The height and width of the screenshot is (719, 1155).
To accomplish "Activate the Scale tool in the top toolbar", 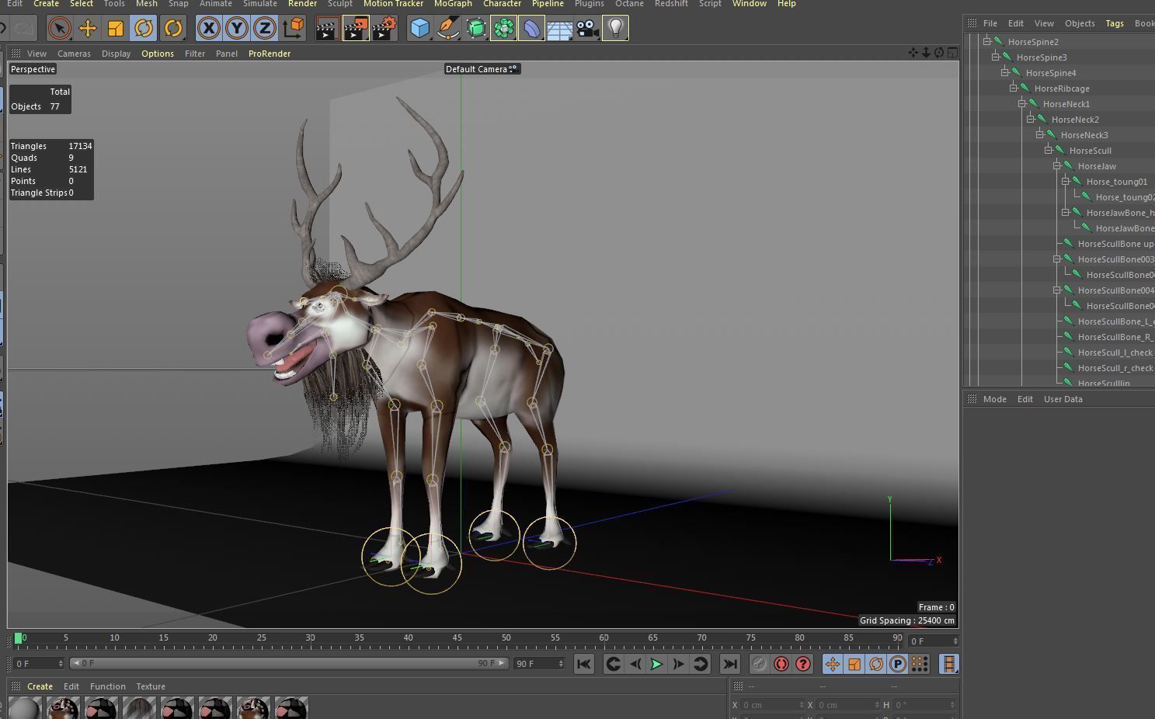I will point(116,29).
